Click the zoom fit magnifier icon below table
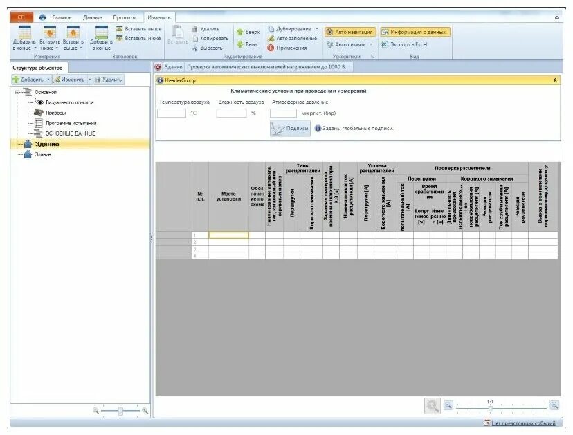Viewport: 573px width, 435px height. [x=433, y=406]
